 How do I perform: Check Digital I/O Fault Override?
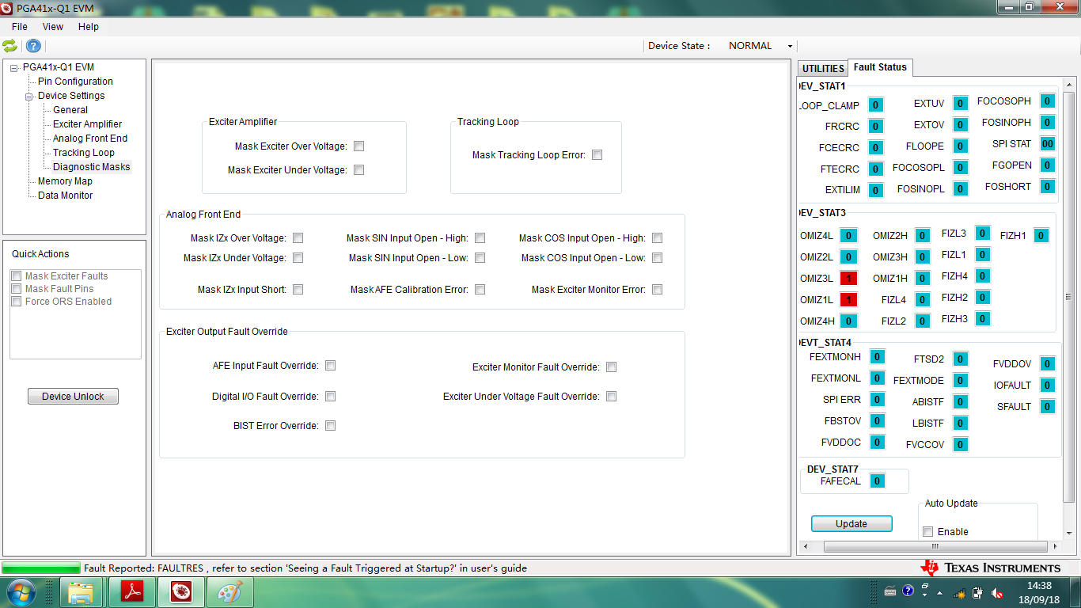[x=331, y=397]
